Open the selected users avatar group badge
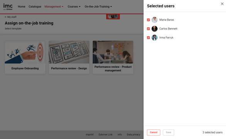The image size is (226, 139). (x=113, y=17)
